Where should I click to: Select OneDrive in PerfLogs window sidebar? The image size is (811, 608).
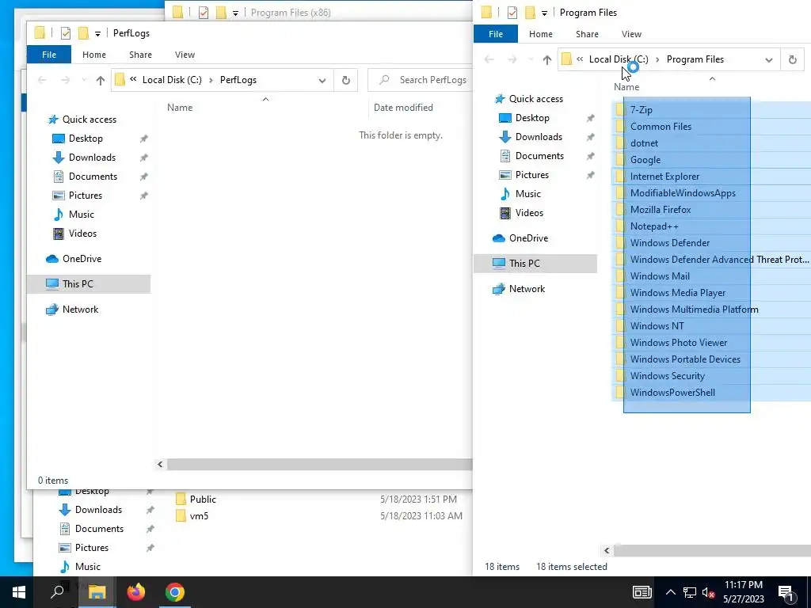click(x=82, y=259)
